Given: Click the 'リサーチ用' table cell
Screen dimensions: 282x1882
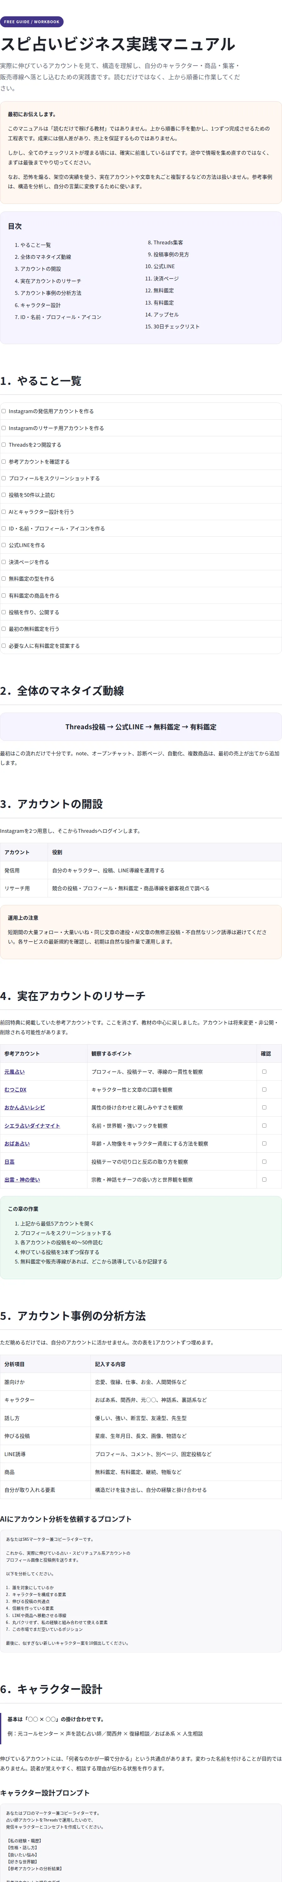Looking at the screenshot, I should 23,888.
